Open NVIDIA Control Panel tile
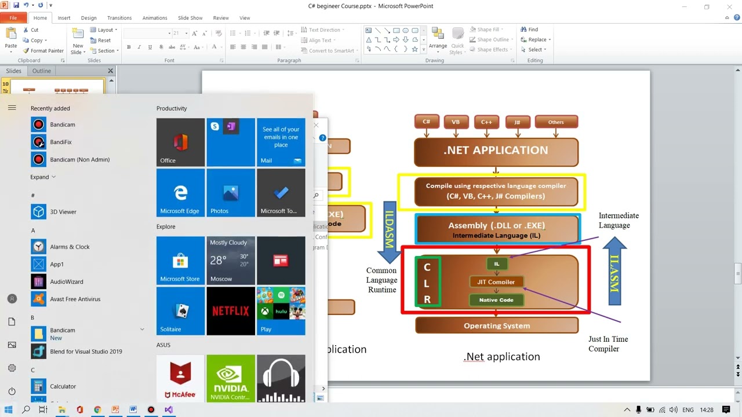 pos(231,379)
